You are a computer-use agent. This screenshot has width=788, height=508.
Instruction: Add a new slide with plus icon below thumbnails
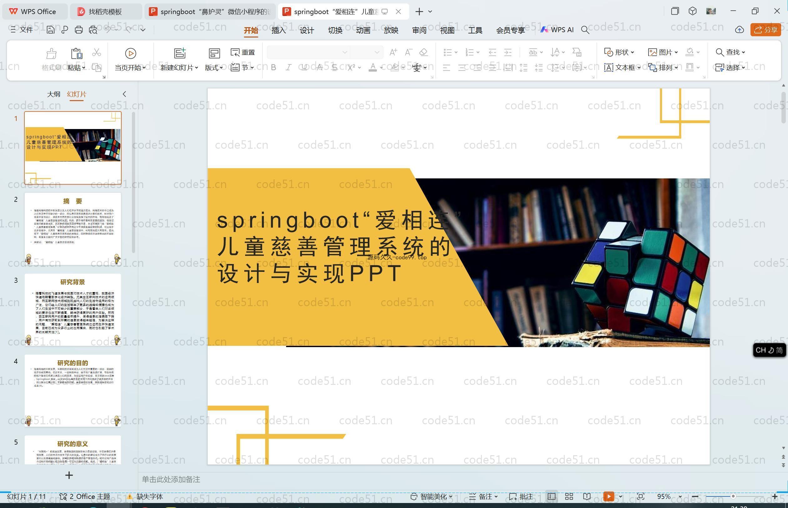69,475
